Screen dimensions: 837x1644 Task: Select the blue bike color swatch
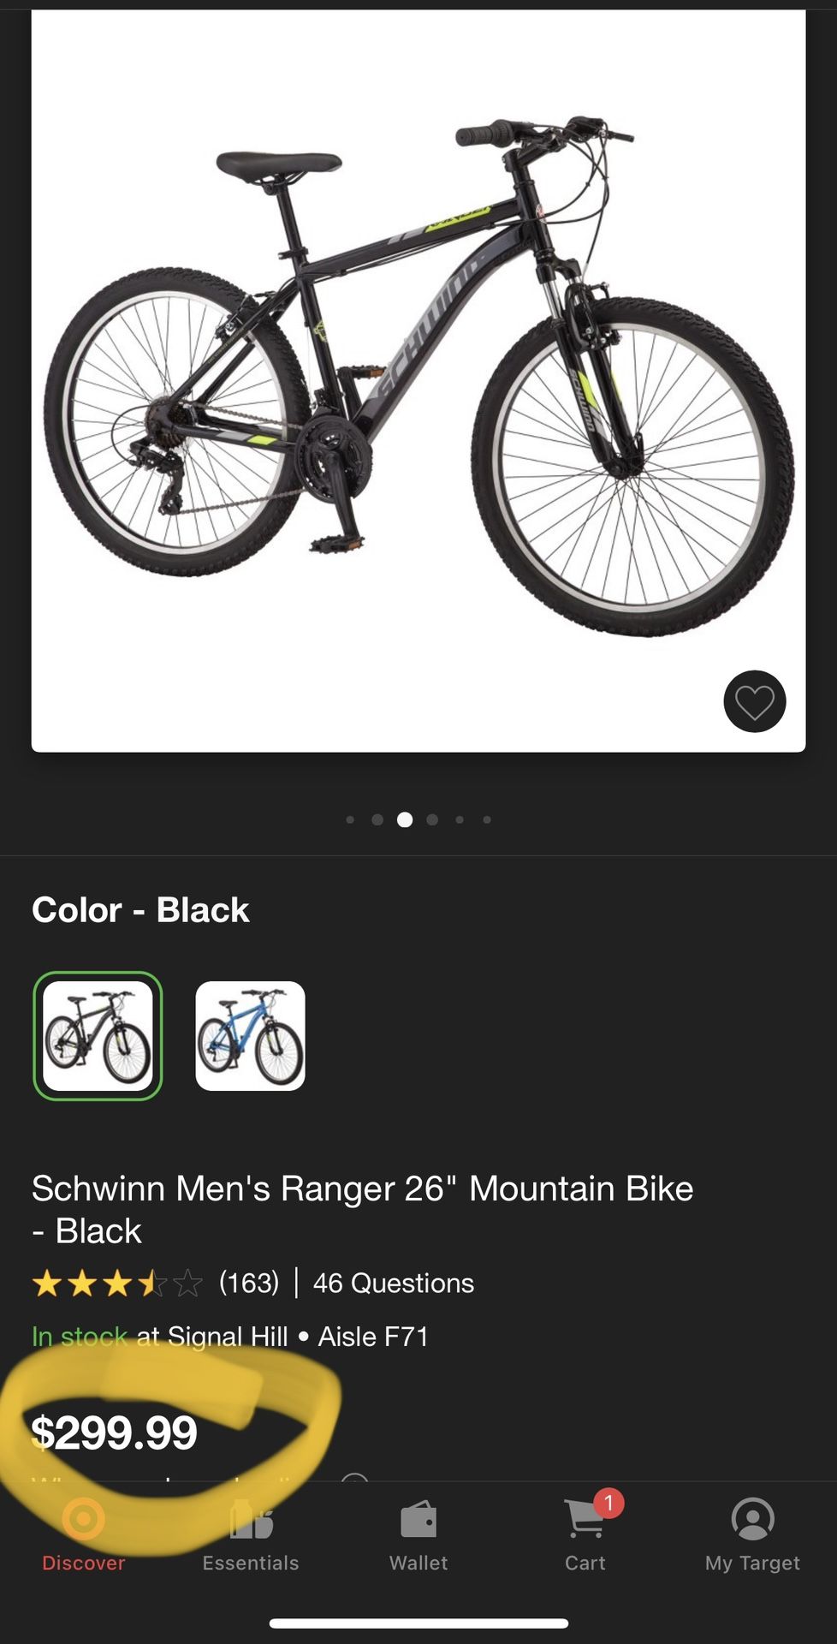(250, 1035)
